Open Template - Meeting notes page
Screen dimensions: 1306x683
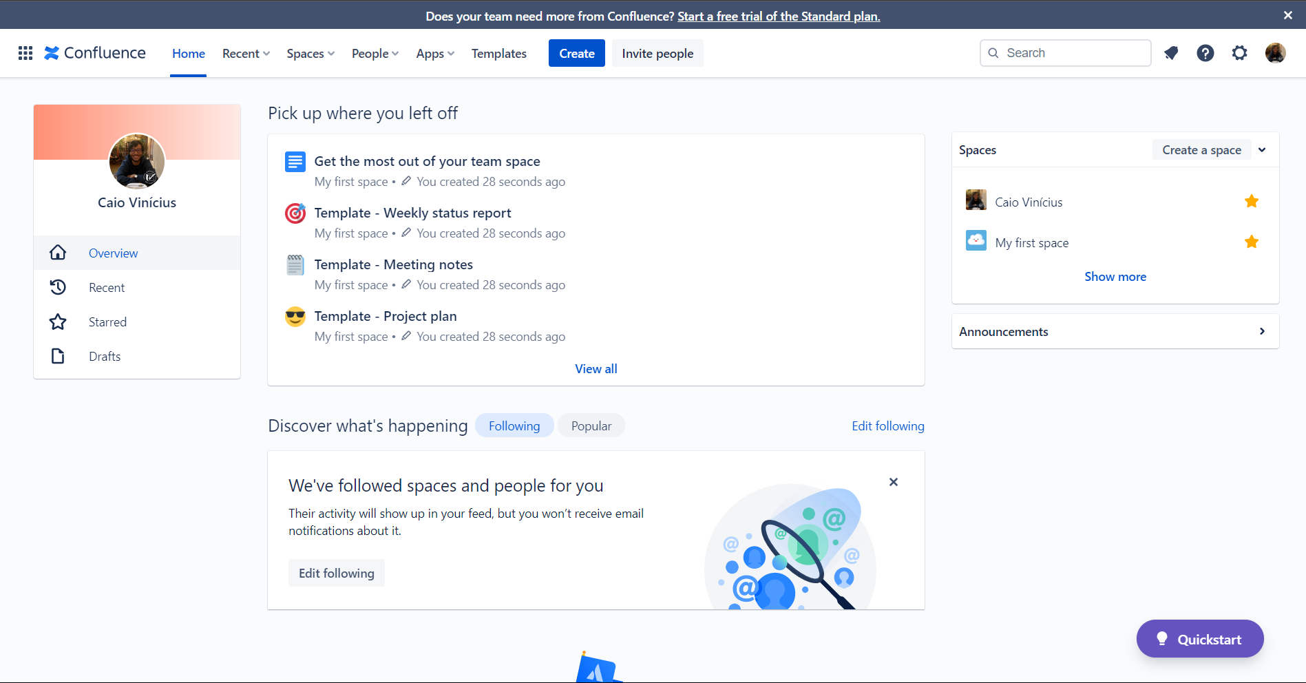[393, 264]
